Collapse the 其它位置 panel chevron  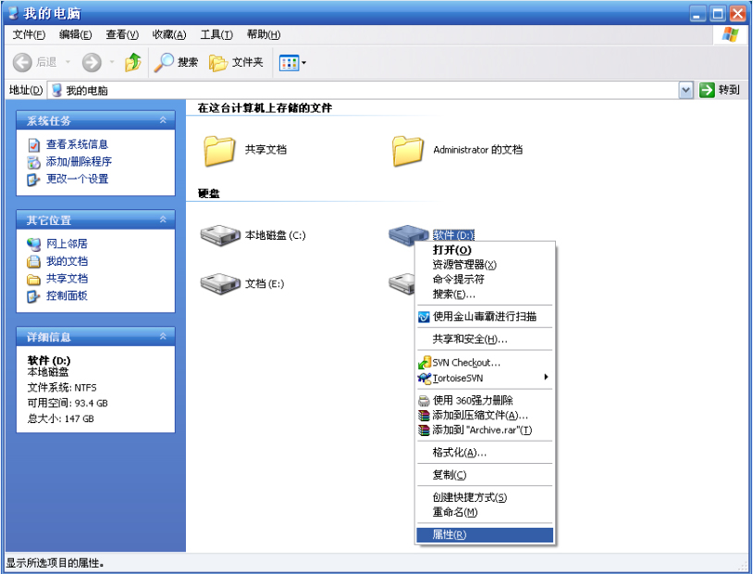pyautogui.click(x=164, y=219)
